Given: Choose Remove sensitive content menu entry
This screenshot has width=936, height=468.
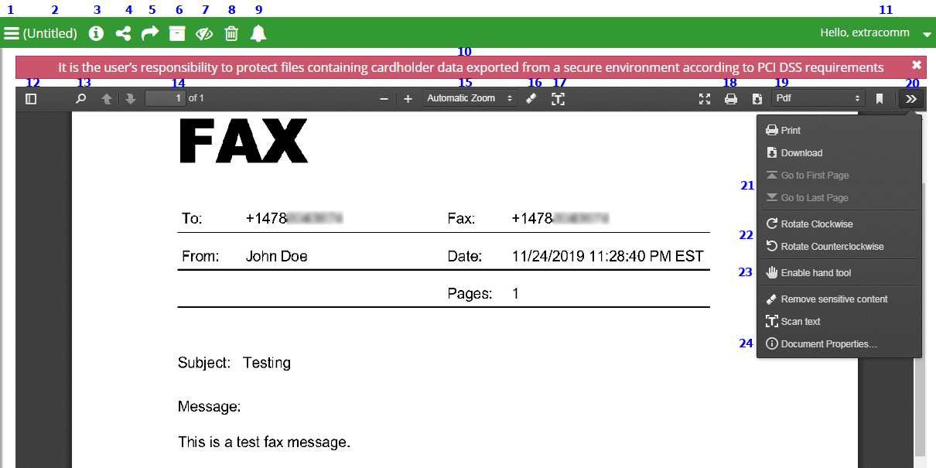Looking at the screenshot, I should 839,299.
